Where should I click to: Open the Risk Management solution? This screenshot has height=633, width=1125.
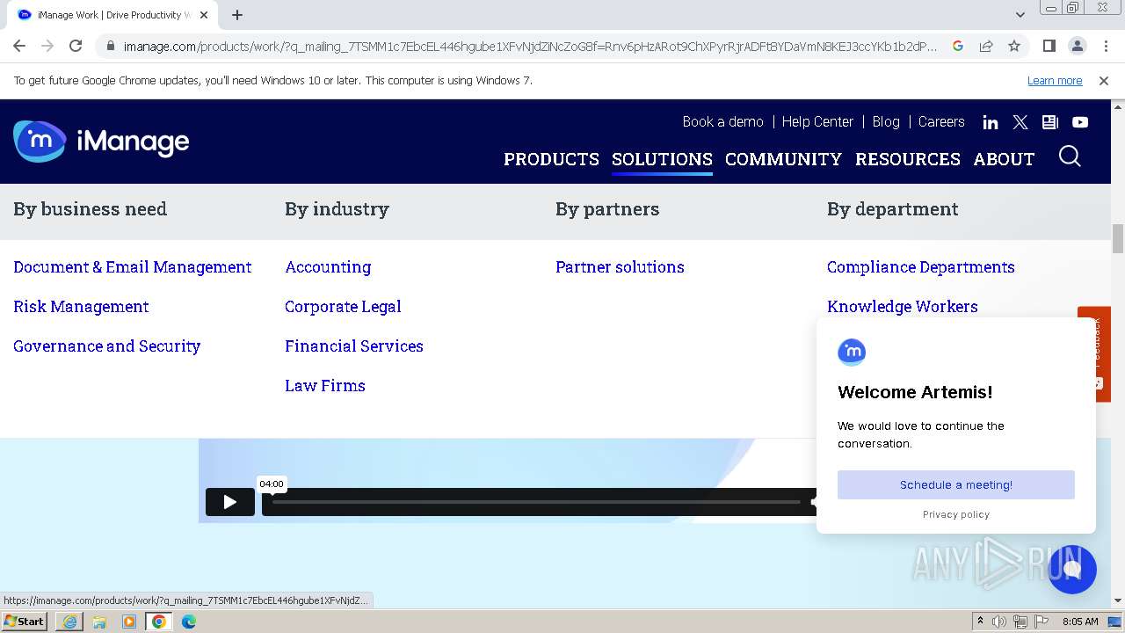pos(81,307)
